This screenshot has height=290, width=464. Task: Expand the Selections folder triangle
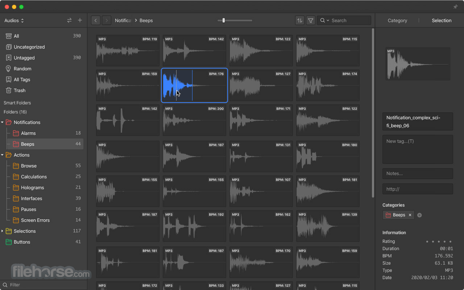[x=2, y=231]
